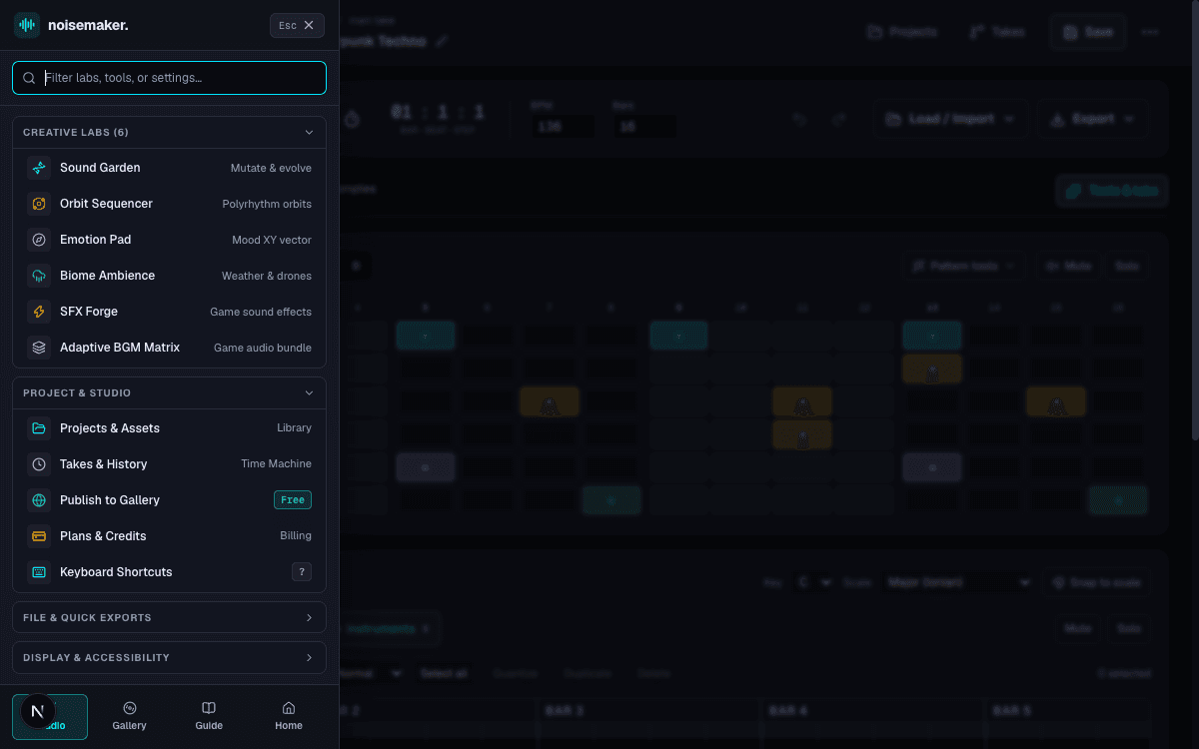This screenshot has width=1199, height=749.
Task: Click the undo arrow icon
Action: pyautogui.click(x=799, y=119)
